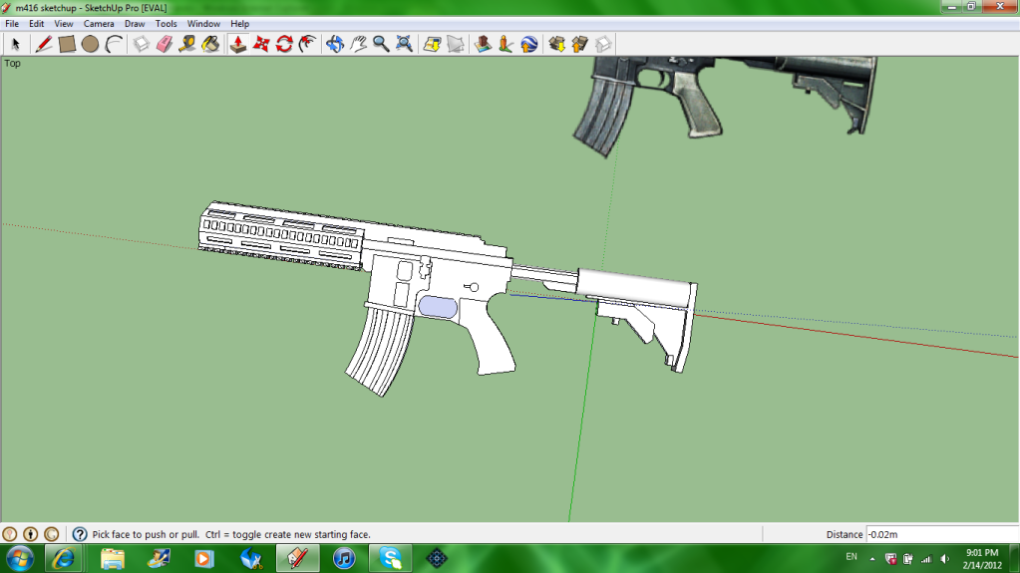Click the Instructor help question-mark icon
The image size is (1020, 573).
[80, 534]
